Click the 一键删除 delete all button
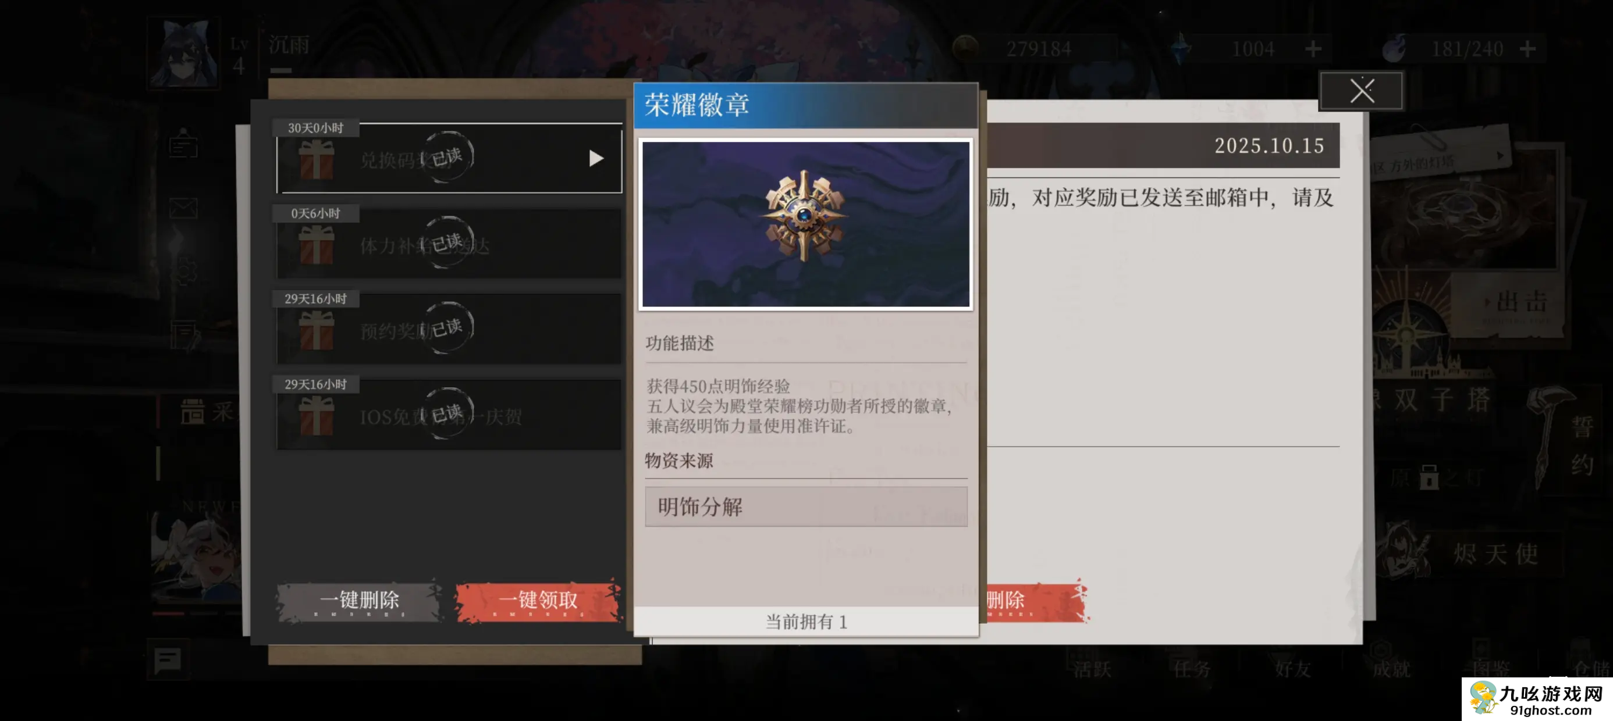The width and height of the screenshot is (1613, 721). point(360,600)
